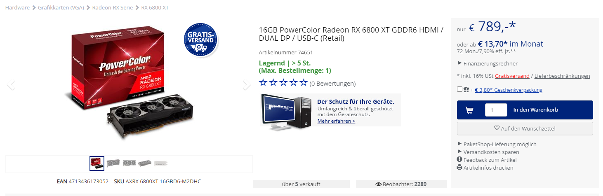Image resolution: width=603 pixels, height=196 pixels.
Task: Click the Feedback zum Artikel exclamation icon
Action: point(459,160)
